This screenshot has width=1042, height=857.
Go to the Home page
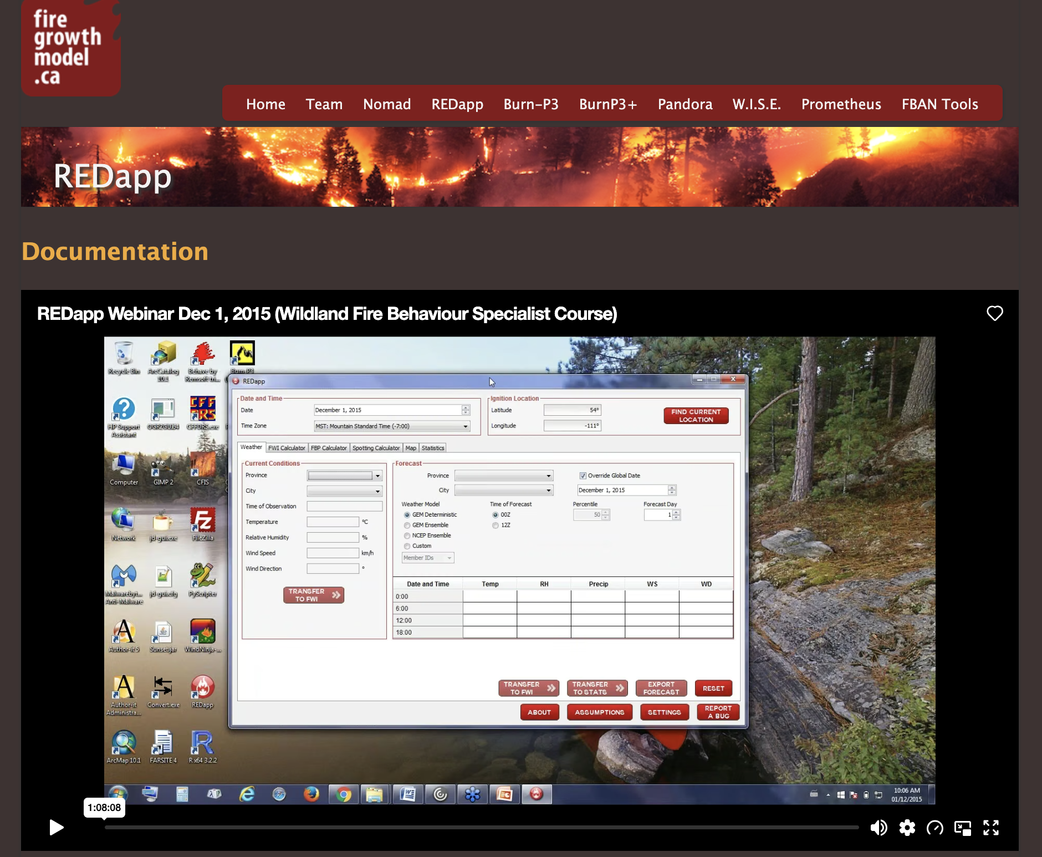pos(265,104)
